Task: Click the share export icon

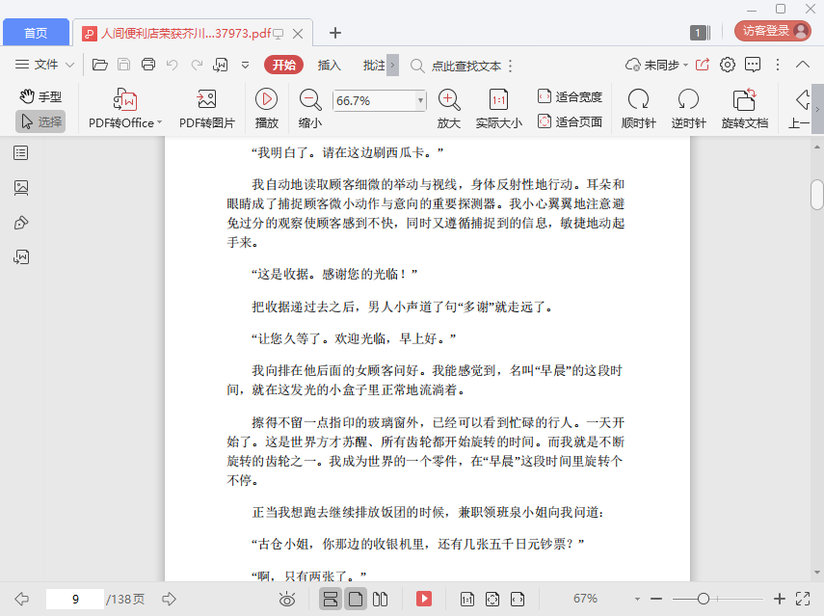Action: click(703, 65)
